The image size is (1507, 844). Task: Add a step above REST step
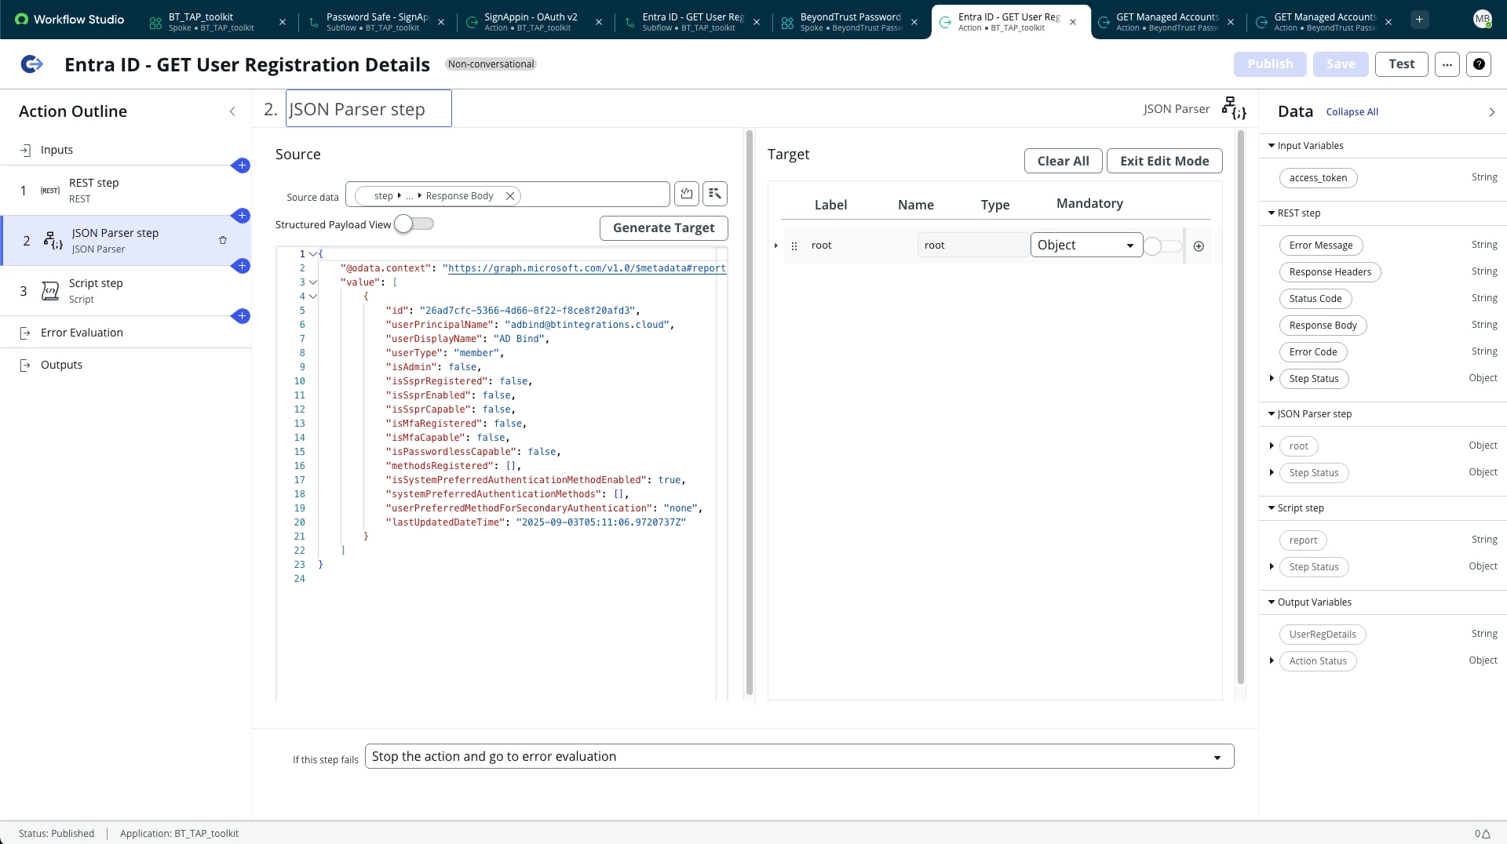pyautogui.click(x=242, y=166)
